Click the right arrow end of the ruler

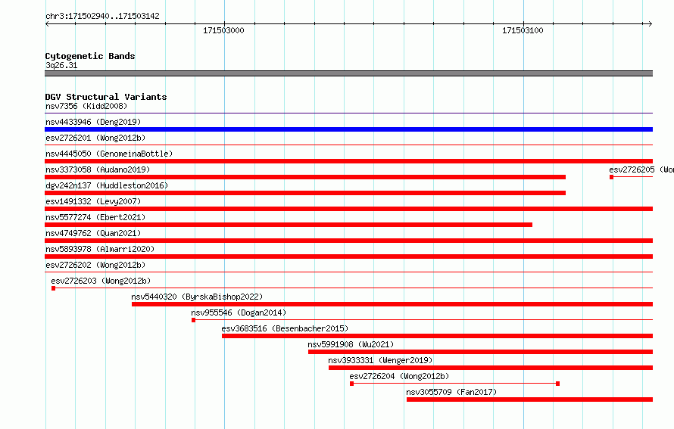(651, 23)
